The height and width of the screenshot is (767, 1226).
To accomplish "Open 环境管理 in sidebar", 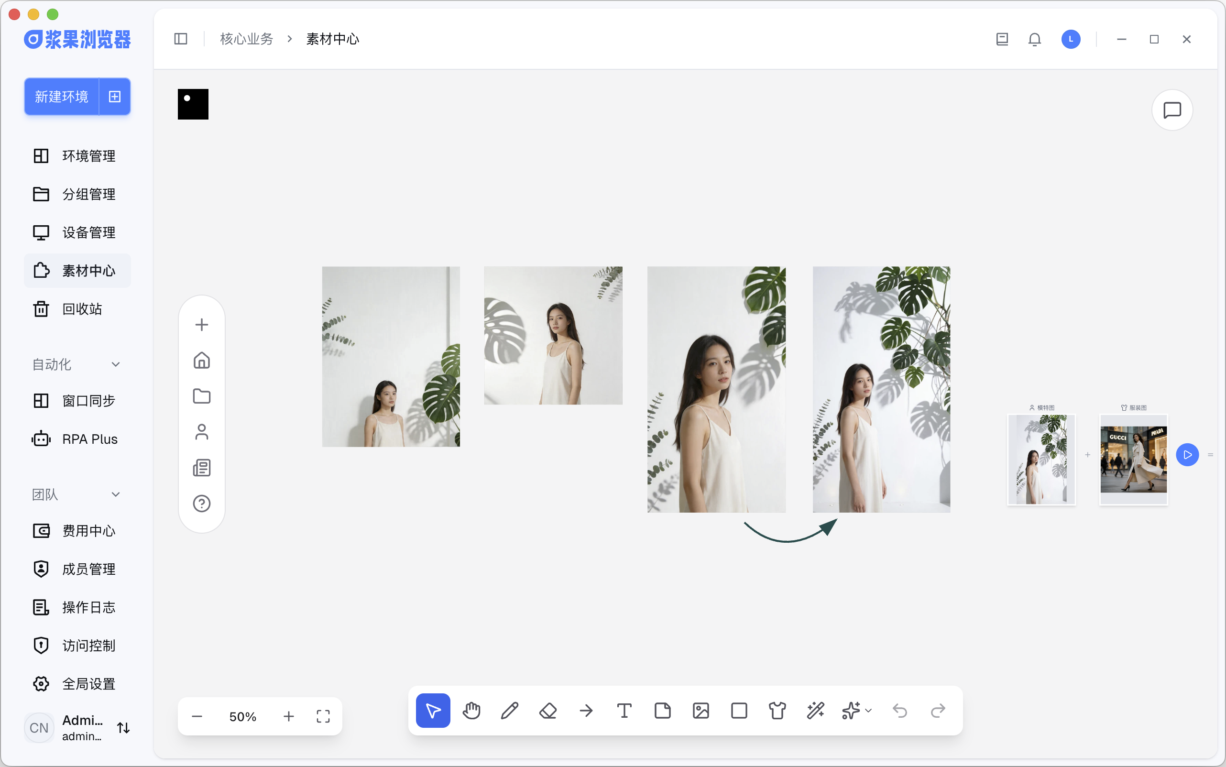I will click(88, 156).
